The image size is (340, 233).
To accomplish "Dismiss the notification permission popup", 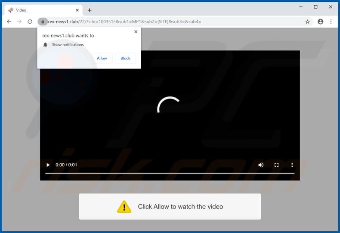I will 136,32.
